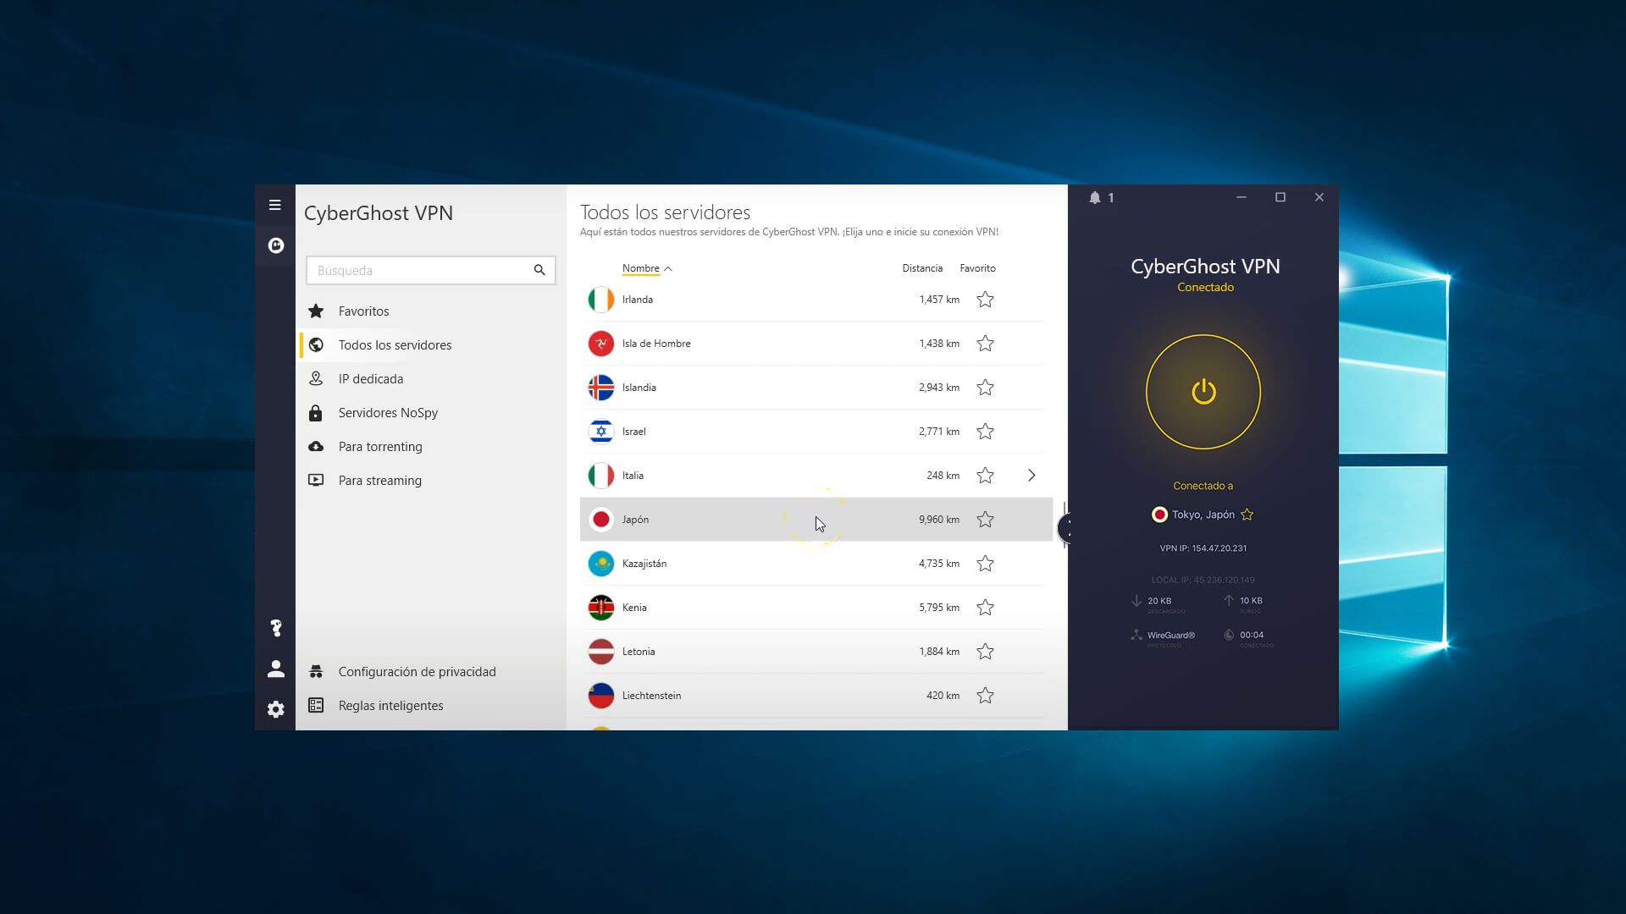The image size is (1626, 914).
Task: Click the WireGuard protocol icon
Action: pos(1136,635)
